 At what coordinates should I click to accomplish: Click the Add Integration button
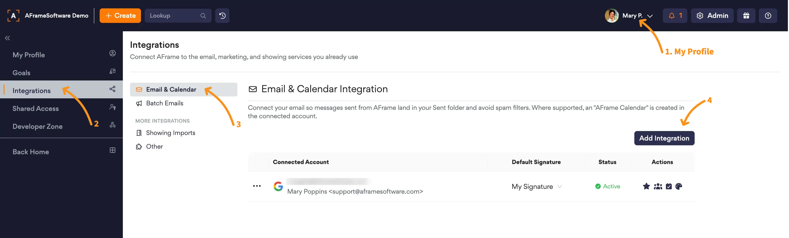pos(664,138)
